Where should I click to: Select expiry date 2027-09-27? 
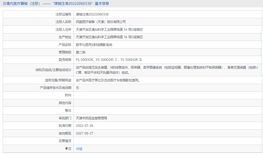tap(85, 133)
